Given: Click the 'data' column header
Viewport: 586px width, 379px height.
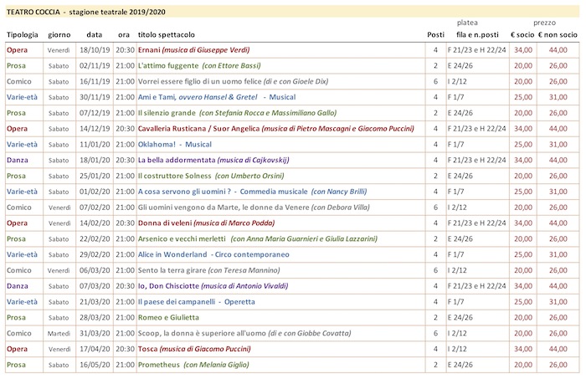Looking at the screenshot, I should (94, 35).
